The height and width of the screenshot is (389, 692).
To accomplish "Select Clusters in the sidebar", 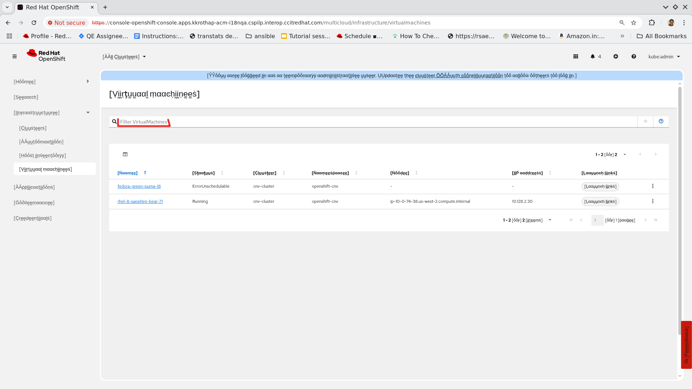I will pos(33,128).
